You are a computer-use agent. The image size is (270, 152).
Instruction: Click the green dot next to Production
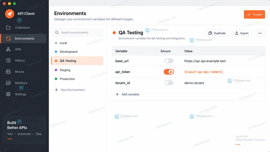click(x=56, y=79)
